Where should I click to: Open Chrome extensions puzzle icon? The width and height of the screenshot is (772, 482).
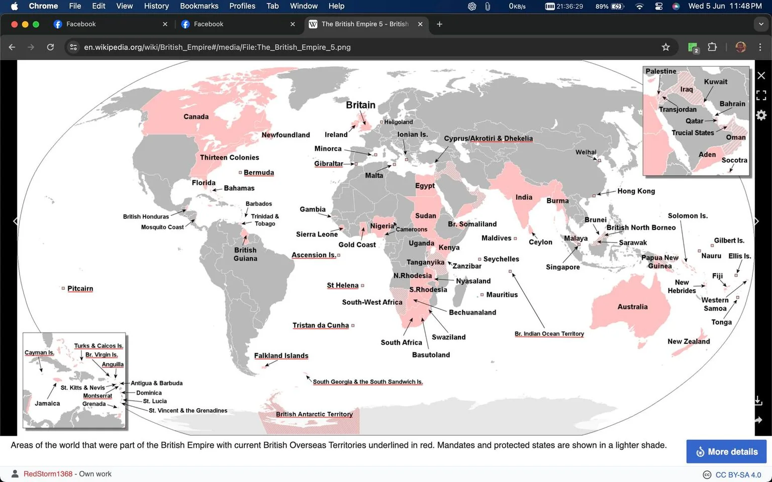pos(712,47)
